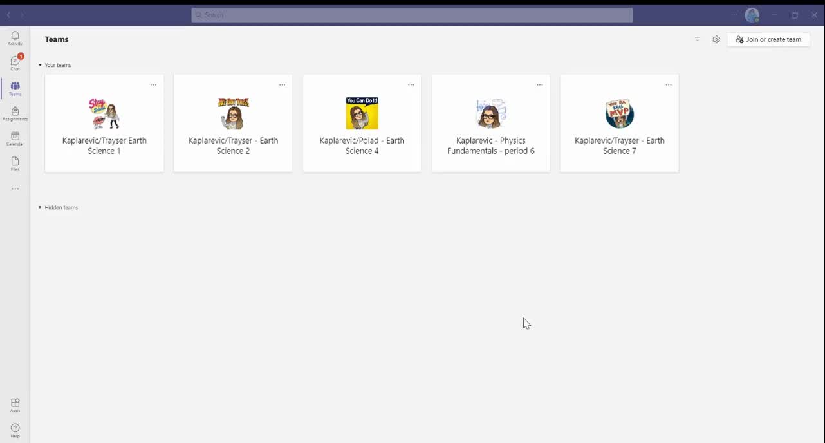825x443 pixels.
Task: Click in the Search box
Action: pyautogui.click(x=412, y=15)
